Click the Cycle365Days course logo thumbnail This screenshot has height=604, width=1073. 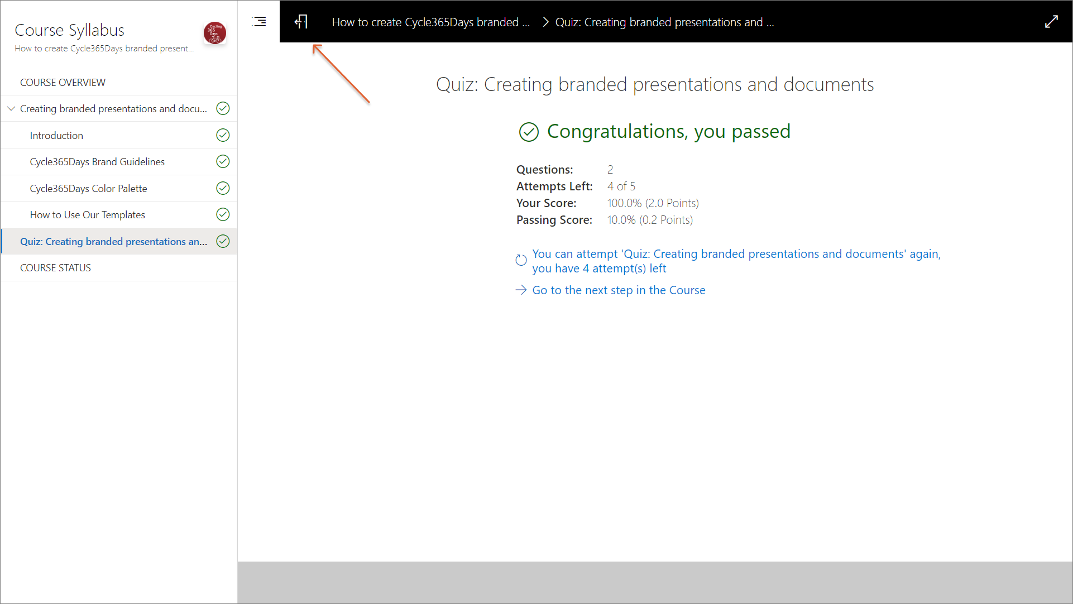click(214, 33)
